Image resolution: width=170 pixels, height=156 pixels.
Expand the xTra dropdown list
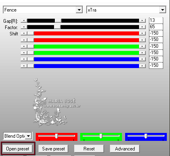162,10
